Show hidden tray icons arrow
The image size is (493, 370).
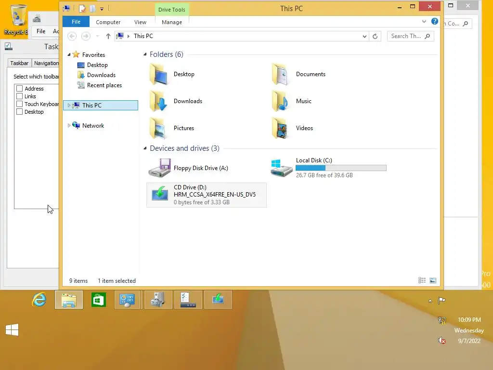(430, 301)
